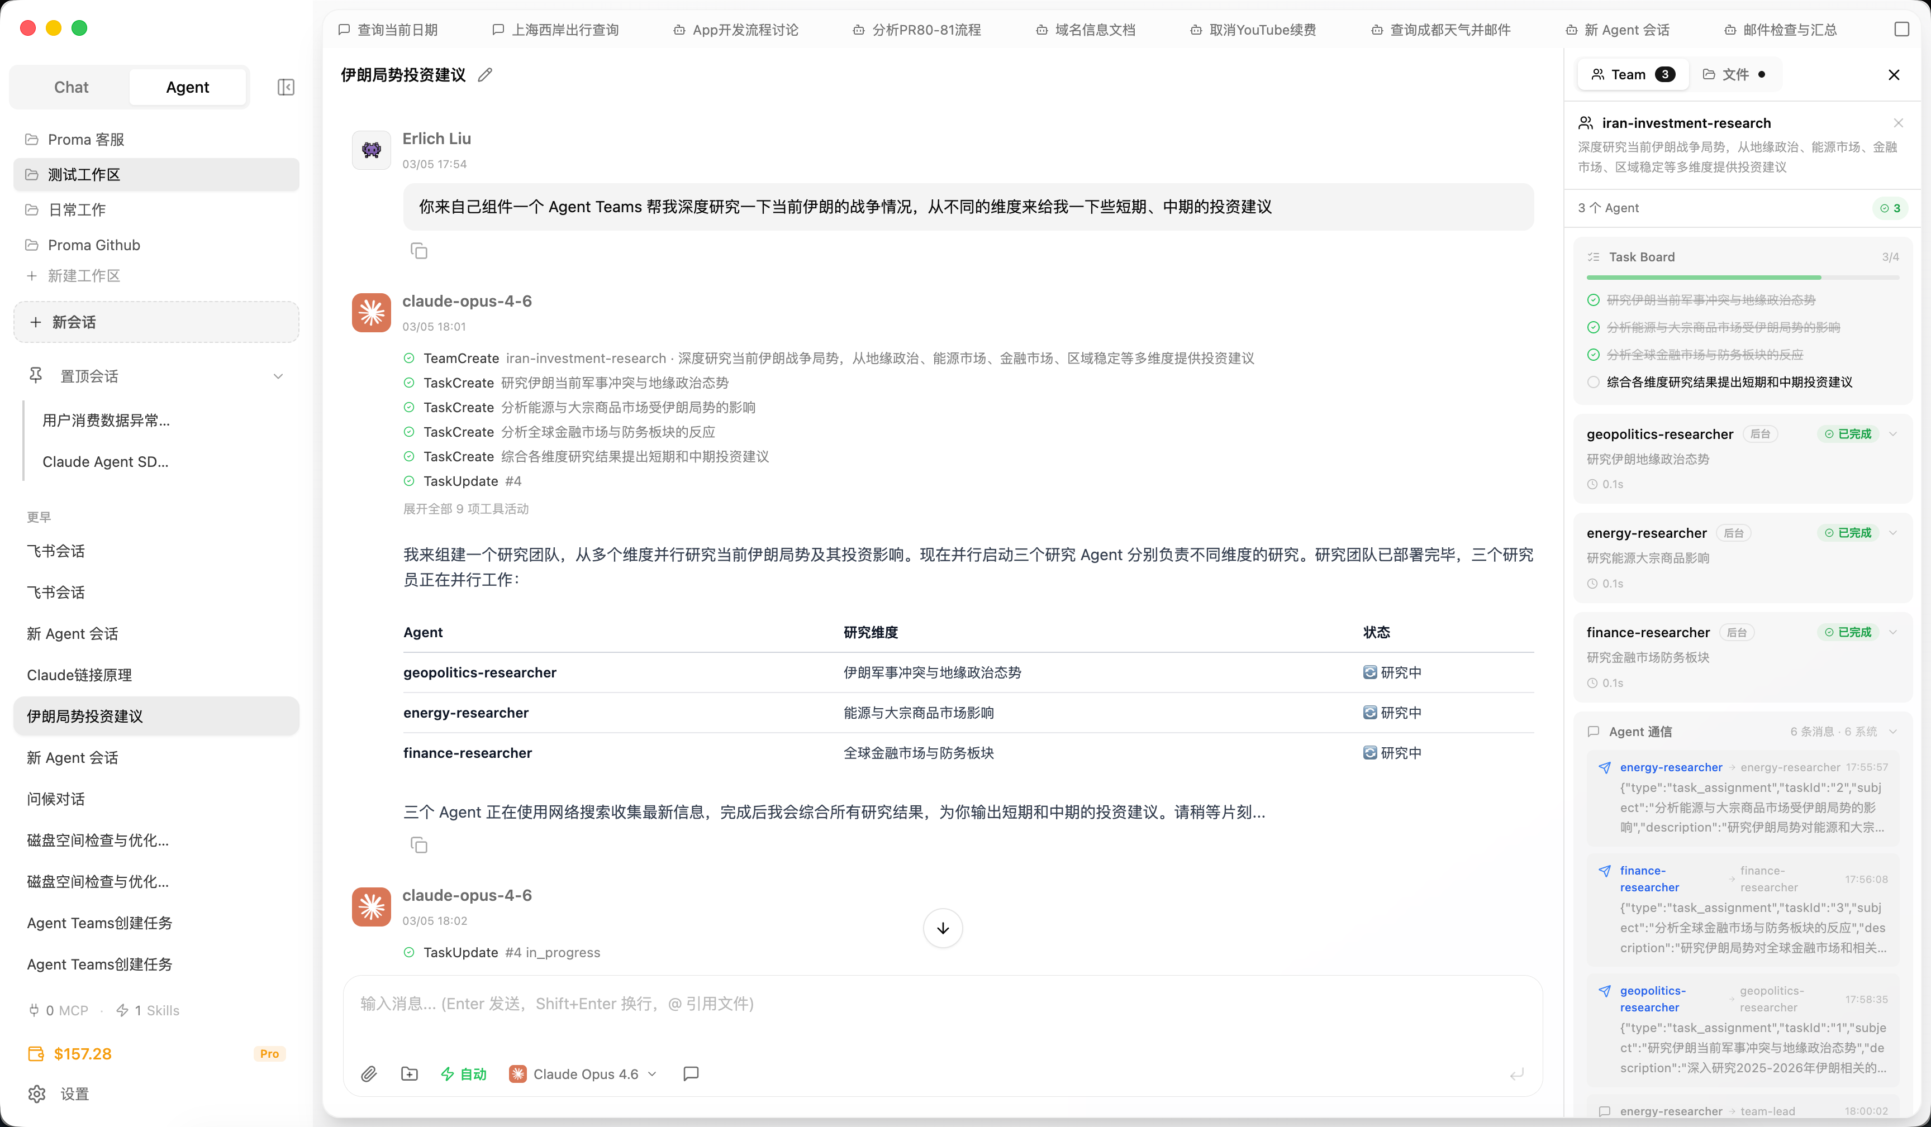Check the unfinished 综合各维度研究结果 task circle
Viewport: 1931px width, 1127px height.
click(x=1593, y=383)
